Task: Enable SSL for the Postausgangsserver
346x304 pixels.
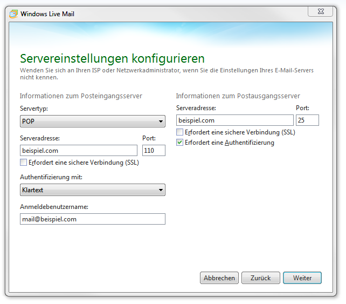Action: click(x=179, y=132)
